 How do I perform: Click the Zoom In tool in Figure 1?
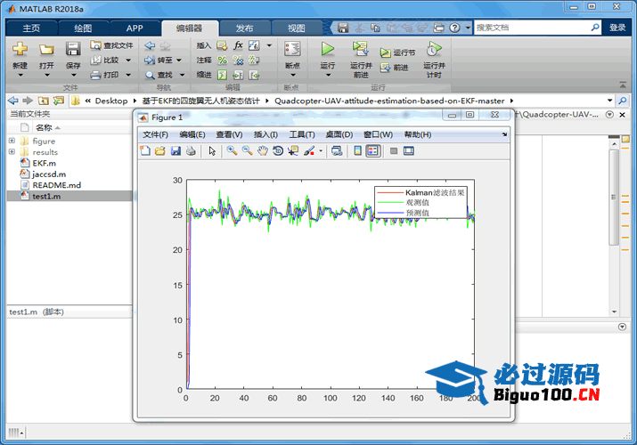(x=232, y=151)
